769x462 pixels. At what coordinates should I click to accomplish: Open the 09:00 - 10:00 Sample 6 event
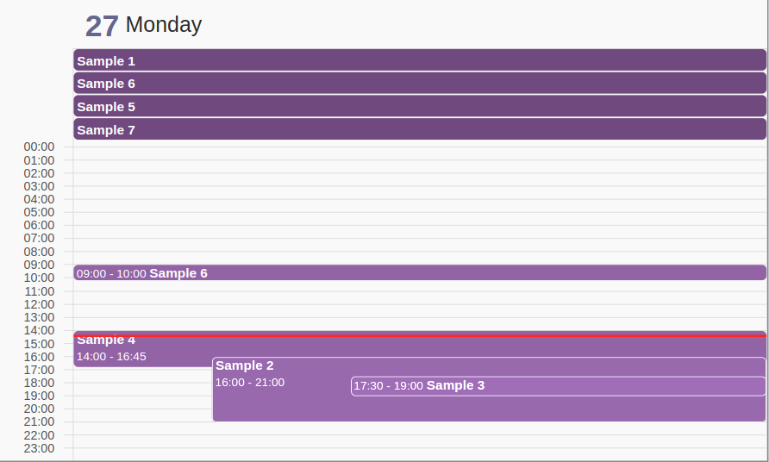[x=420, y=273]
